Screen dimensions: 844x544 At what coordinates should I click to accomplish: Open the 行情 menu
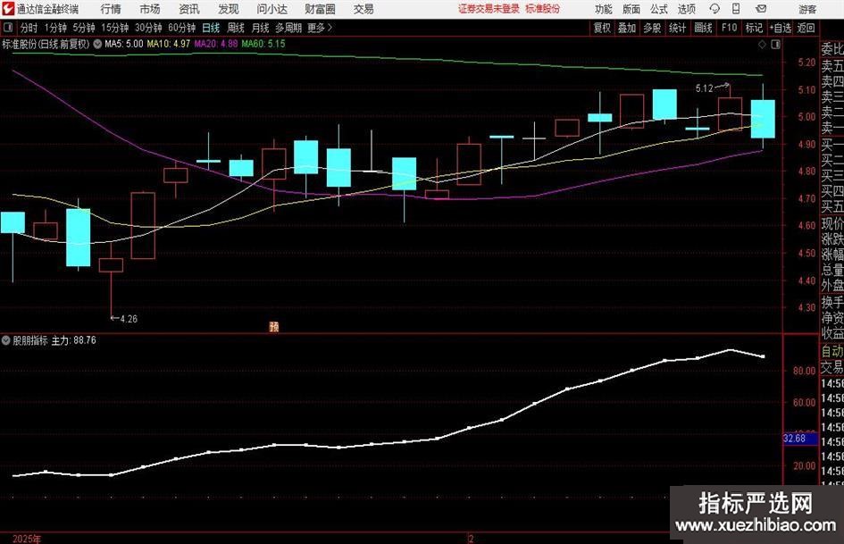click(x=111, y=9)
